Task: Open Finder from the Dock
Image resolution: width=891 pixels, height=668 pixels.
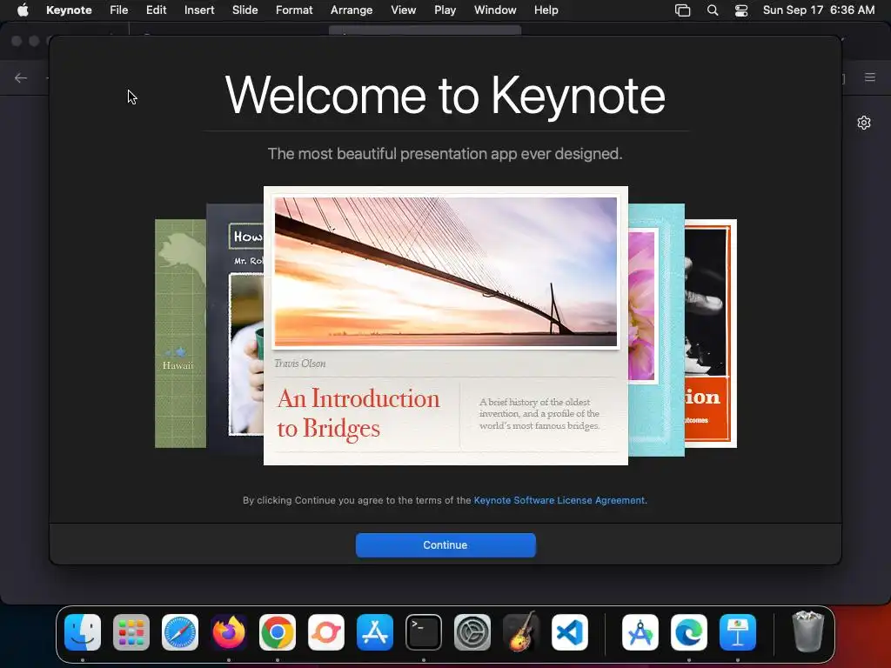Action: click(x=83, y=632)
